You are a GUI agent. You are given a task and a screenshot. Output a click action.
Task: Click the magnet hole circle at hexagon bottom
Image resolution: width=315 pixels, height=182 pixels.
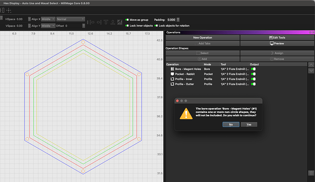coord(83,171)
